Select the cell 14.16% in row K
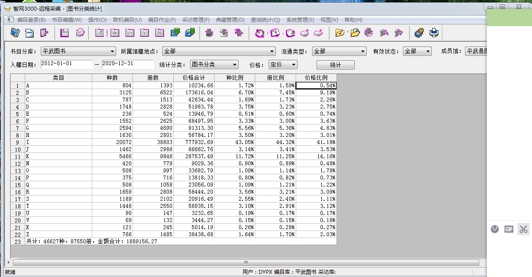This screenshot has width=532, height=277. [x=316, y=156]
